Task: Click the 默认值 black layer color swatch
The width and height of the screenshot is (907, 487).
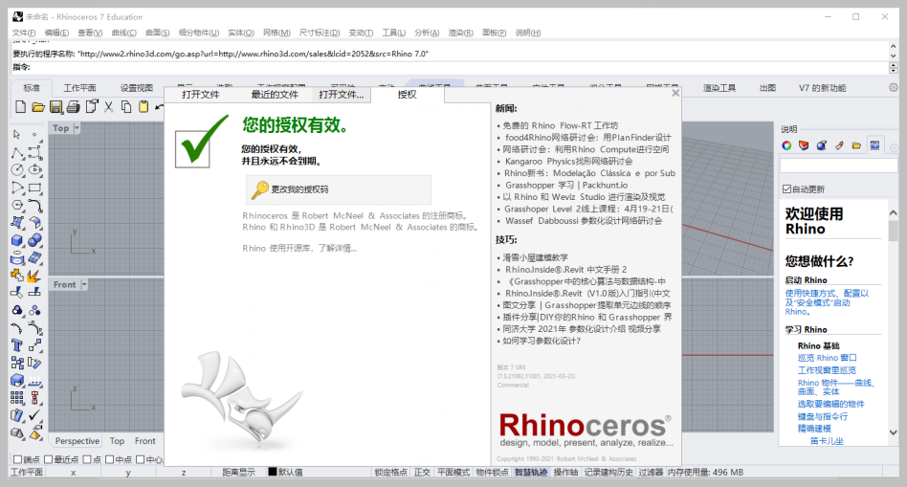Action: point(273,472)
